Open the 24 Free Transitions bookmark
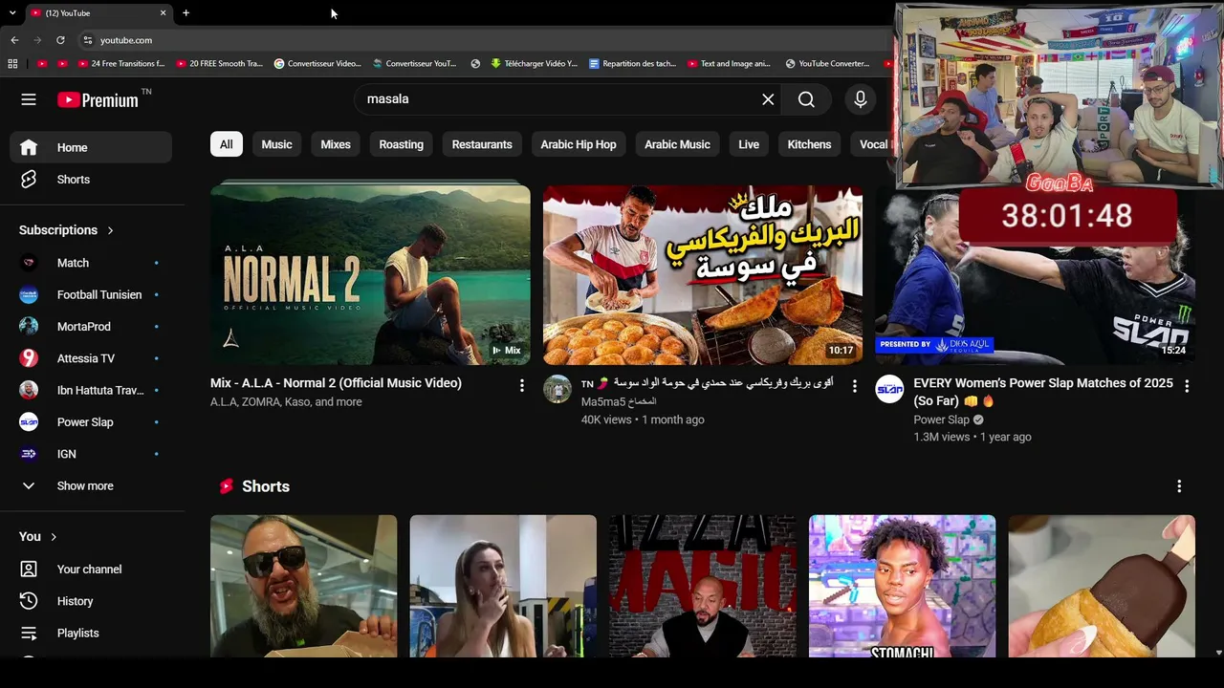 point(120,64)
